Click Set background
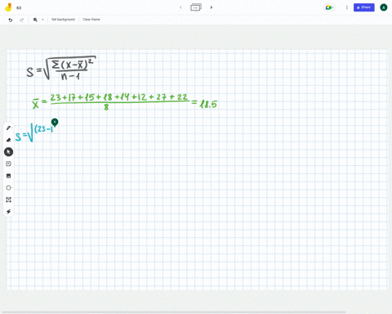This screenshot has width=392, height=314. tap(63, 20)
